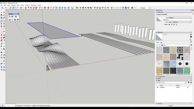Open the Draw menu
This screenshot has height=109, width=194.
18,5
